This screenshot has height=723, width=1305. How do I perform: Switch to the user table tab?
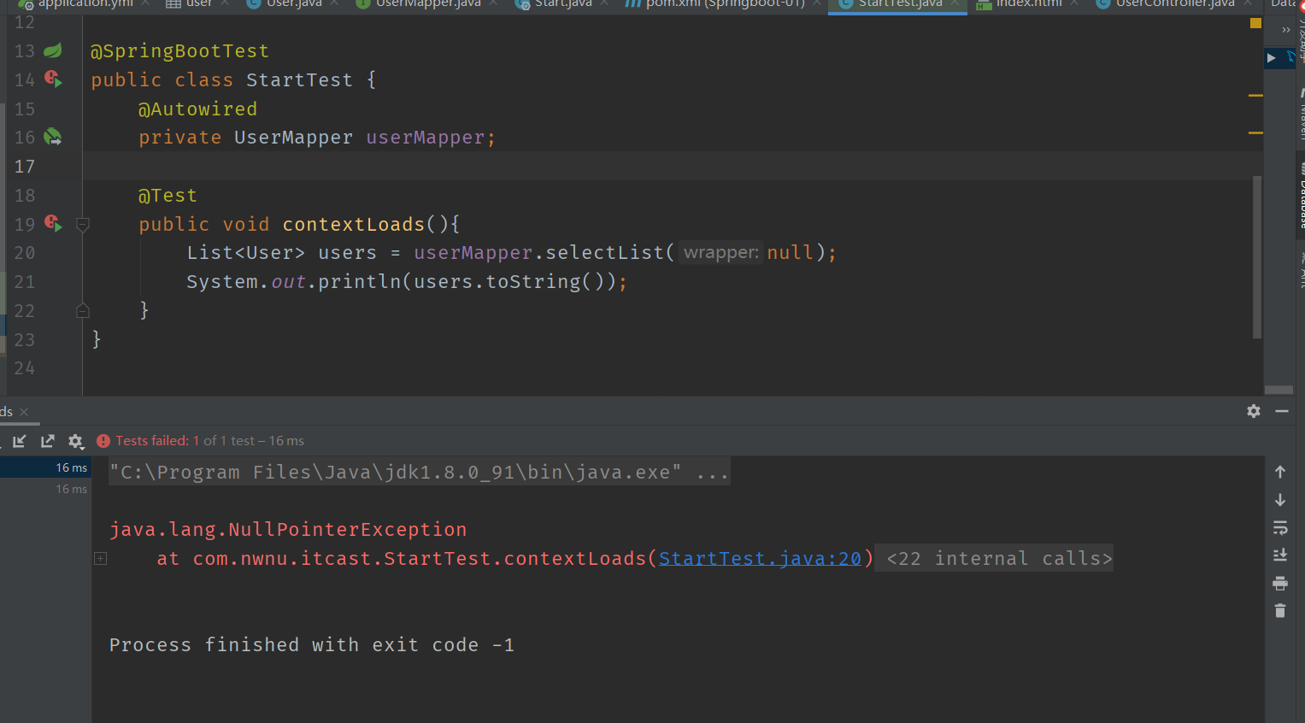[198, 3]
